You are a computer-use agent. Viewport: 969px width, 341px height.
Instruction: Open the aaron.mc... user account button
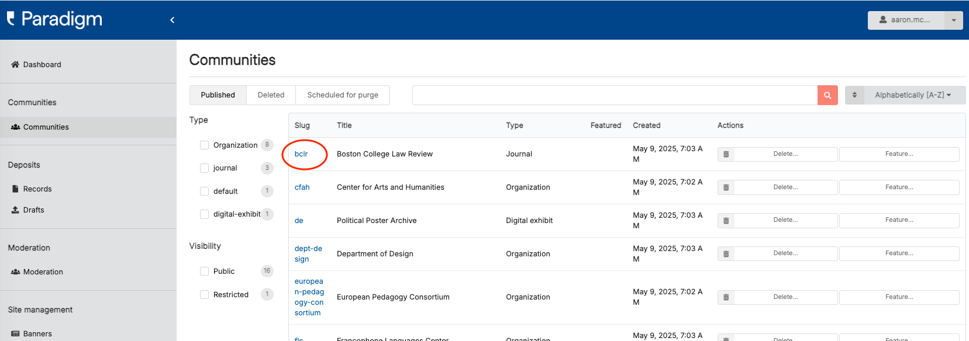pyautogui.click(x=906, y=20)
